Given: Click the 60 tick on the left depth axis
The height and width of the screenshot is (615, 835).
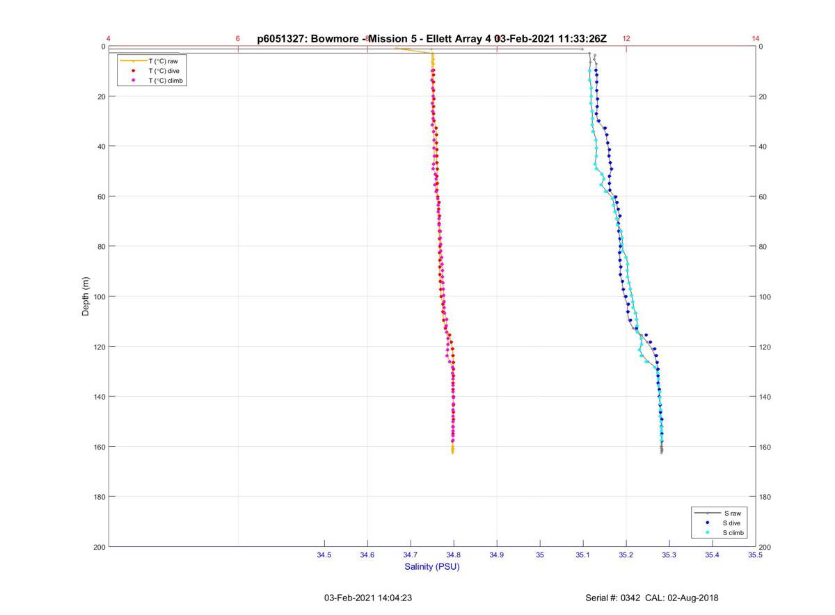Looking at the screenshot, I should click(102, 197).
